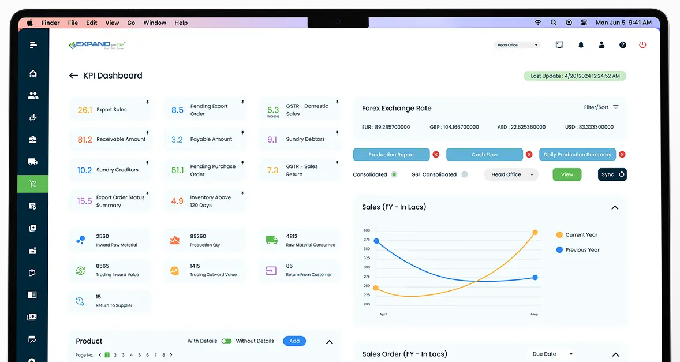680x362 pixels.
Task: Click the Current Year orange legend marker
Action: [559, 235]
